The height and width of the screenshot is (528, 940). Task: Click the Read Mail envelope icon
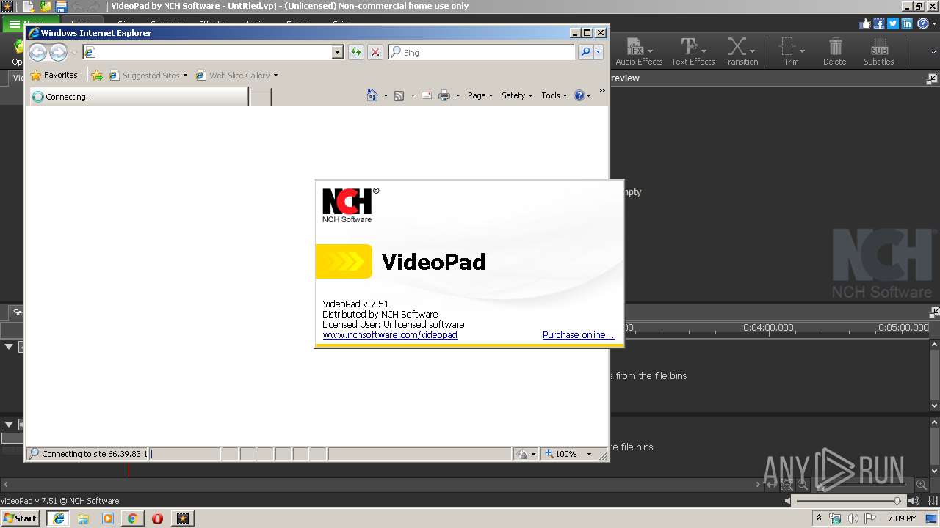tap(427, 95)
